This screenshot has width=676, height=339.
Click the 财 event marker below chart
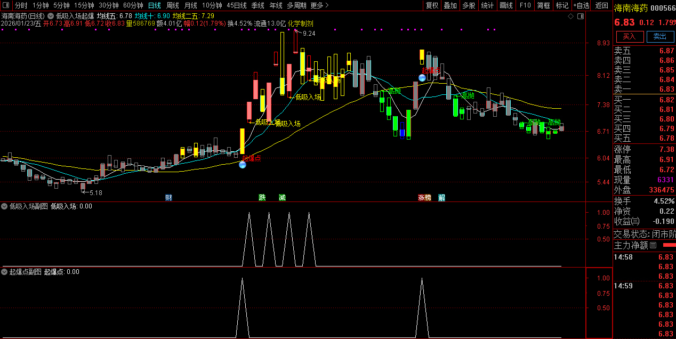(168, 198)
